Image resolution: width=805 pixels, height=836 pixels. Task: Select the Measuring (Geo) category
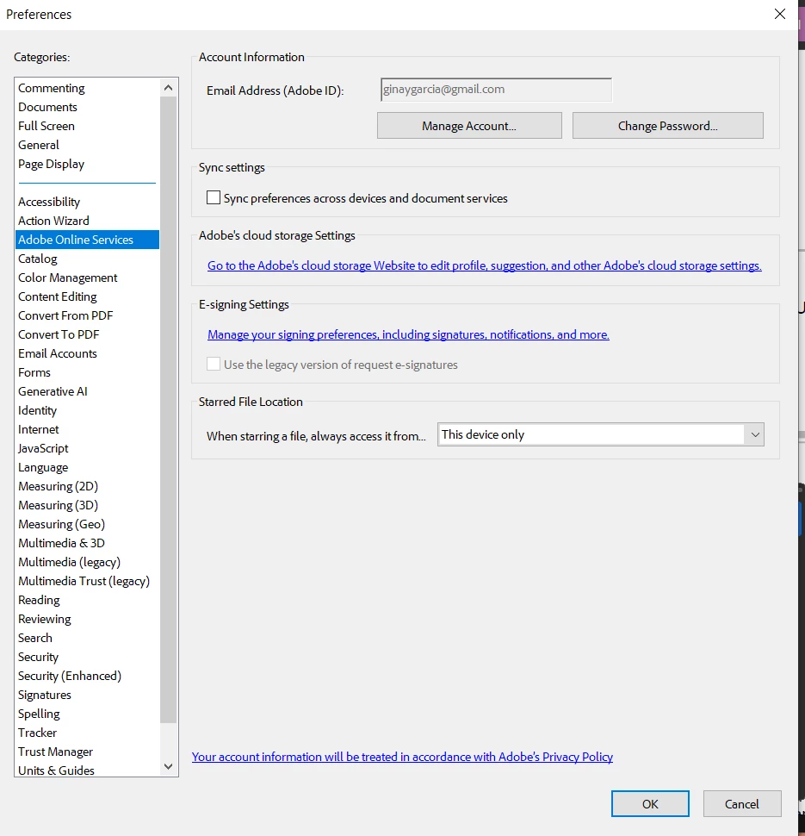pyautogui.click(x=87, y=524)
